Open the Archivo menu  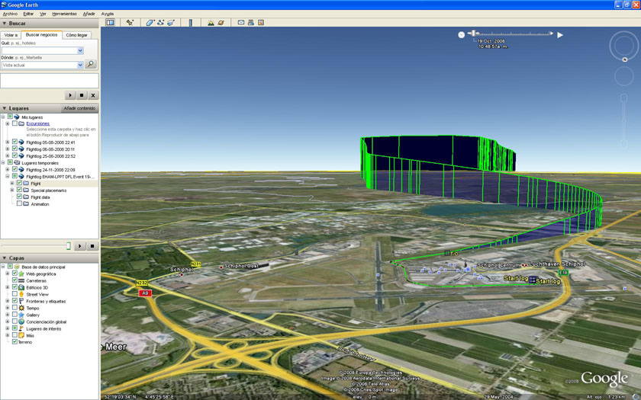10,14
